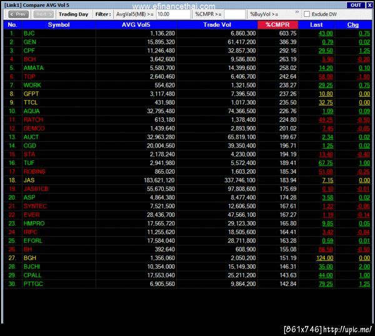The height and width of the screenshot is (336, 375).
Task: Sort by the Symbol column header
Action: pyautogui.click(x=59, y=25)
